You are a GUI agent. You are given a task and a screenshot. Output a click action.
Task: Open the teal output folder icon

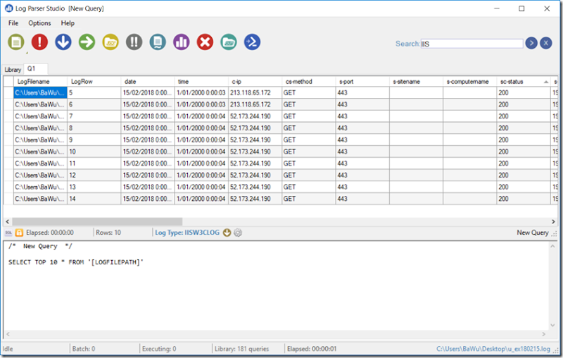point(229,42)
